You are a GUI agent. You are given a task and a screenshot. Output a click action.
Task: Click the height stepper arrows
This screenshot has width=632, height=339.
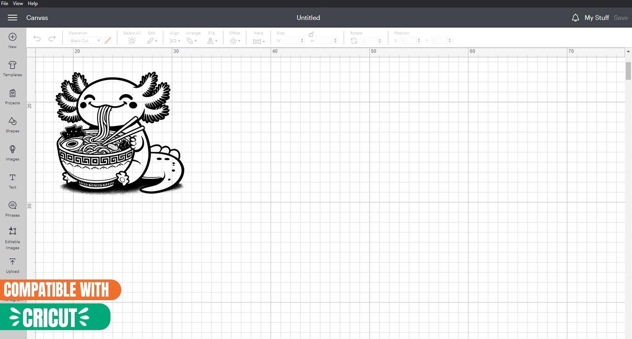(x=336, y=41)
